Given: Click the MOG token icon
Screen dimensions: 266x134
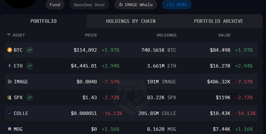Looking at the screenshot, I should click(x=10, y=129).
